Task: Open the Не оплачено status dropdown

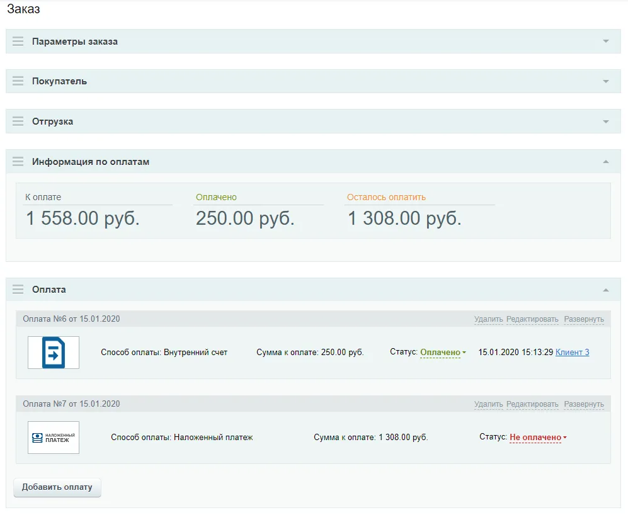Action: coord(538,438)
